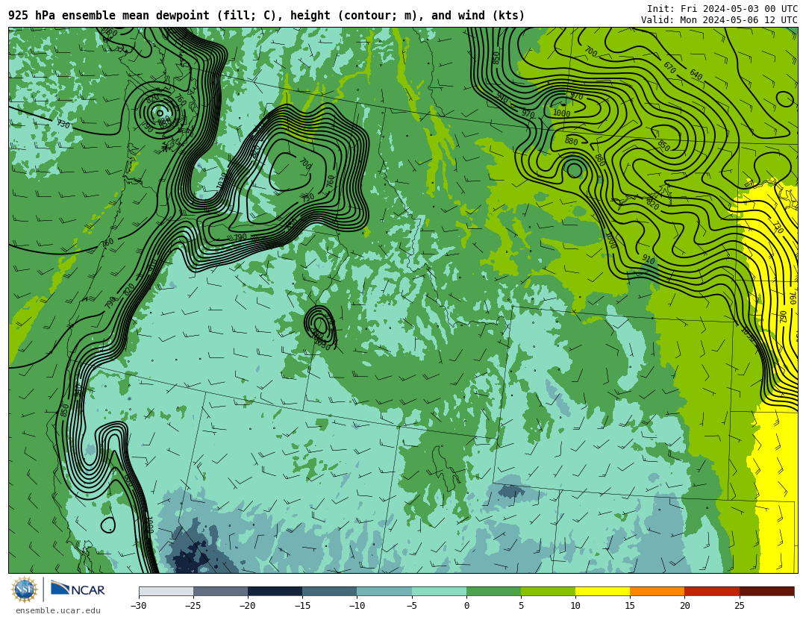Pick the orange 15 to 20 colorbar segment
The height and width of the screenshot is (620, 806).
[x=657, y=591]
